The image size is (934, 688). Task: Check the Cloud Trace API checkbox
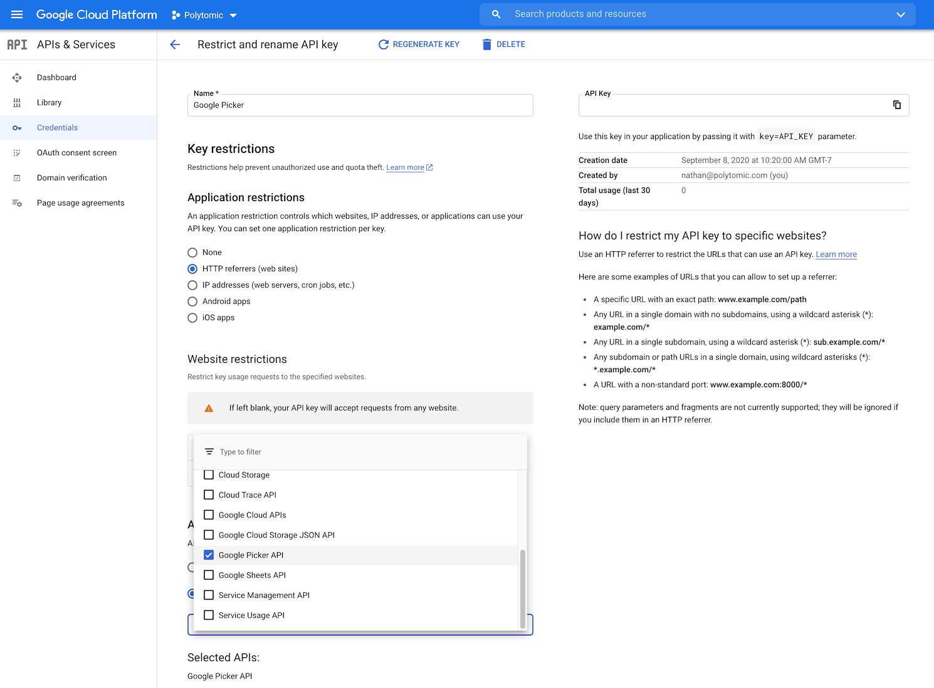point(209,495)
